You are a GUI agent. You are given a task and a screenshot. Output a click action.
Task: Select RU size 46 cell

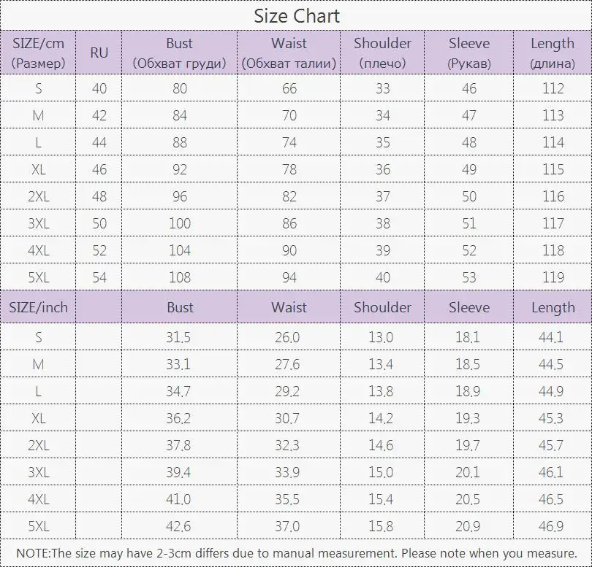(x=99, y=169)
